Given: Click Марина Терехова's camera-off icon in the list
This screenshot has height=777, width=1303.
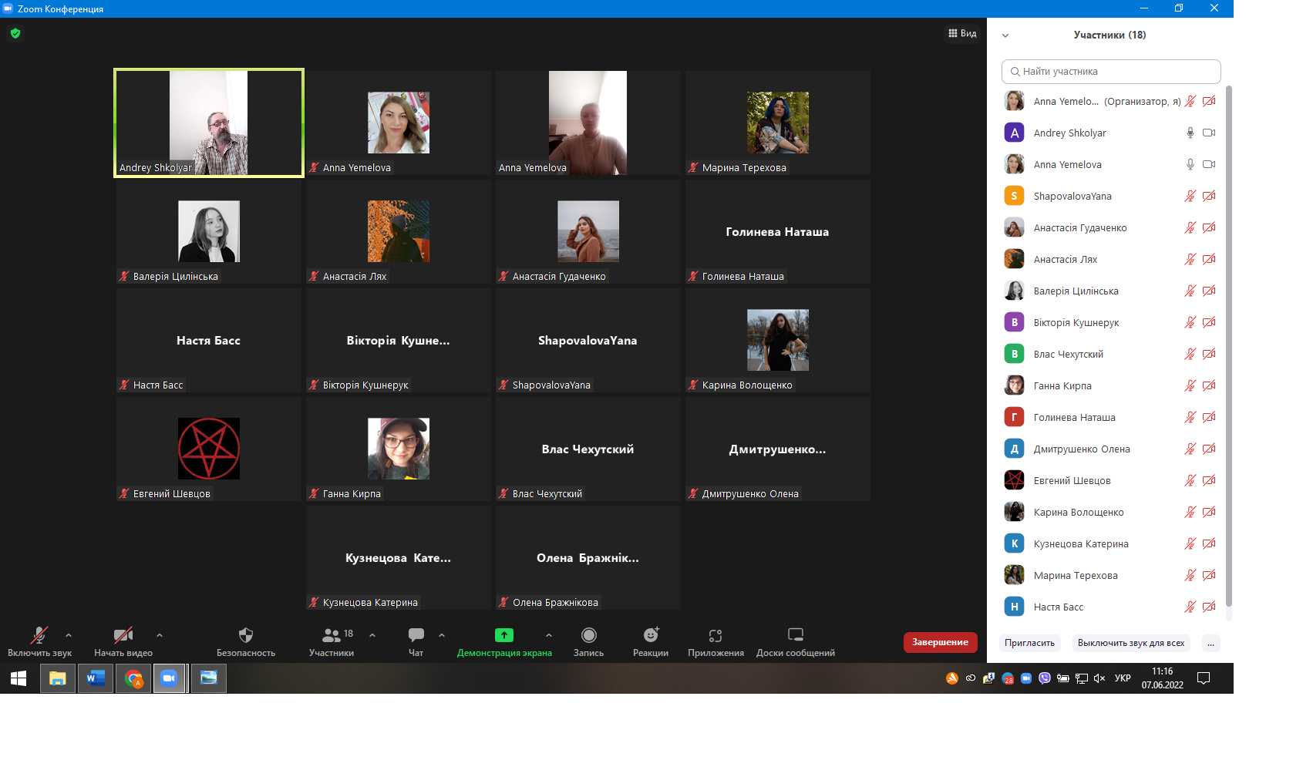Looking at the screenshot, I should pos(1209,575).
